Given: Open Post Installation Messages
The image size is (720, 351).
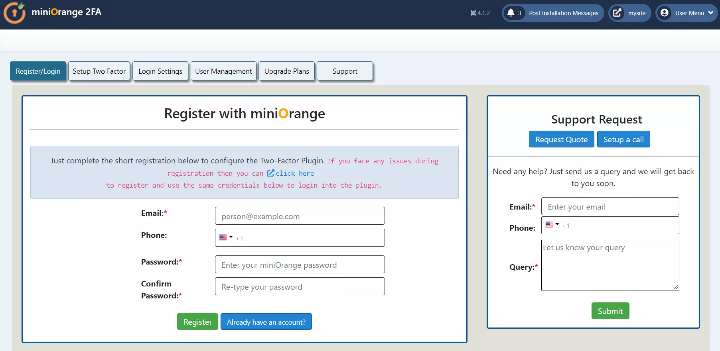Looking at the screenshot, I should pyautogui.click(x=564, y=13).
